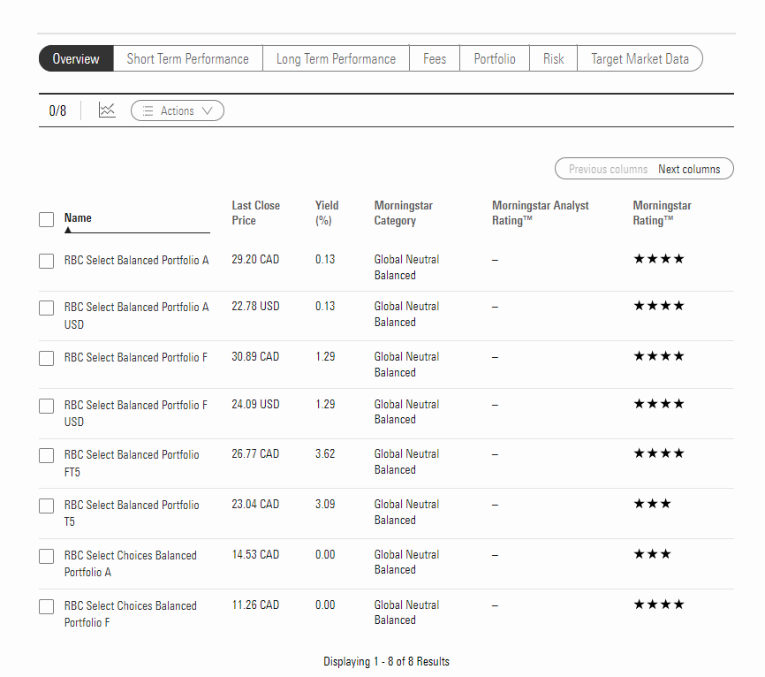This screenshot has height=677, width=765.
Task: Tick RBC Select Balanced Portfolio F checkbox
Action: pyautogui.click(x=46, y=358)
